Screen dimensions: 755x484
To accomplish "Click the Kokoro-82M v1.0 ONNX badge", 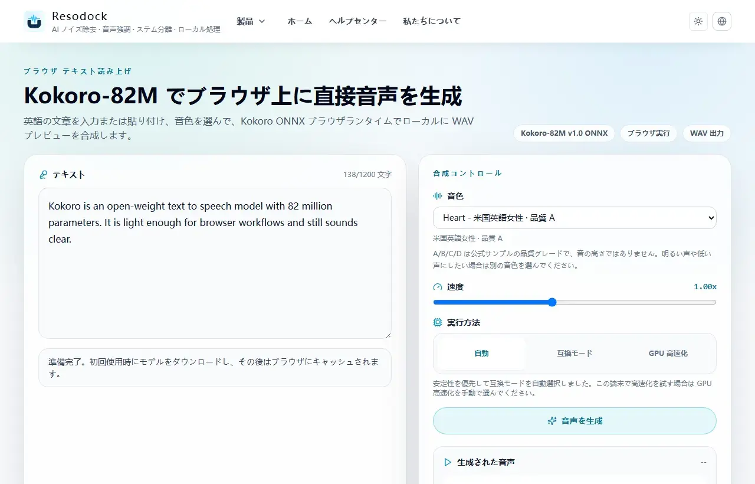I will pyautogui.click(x=564, y=133).
